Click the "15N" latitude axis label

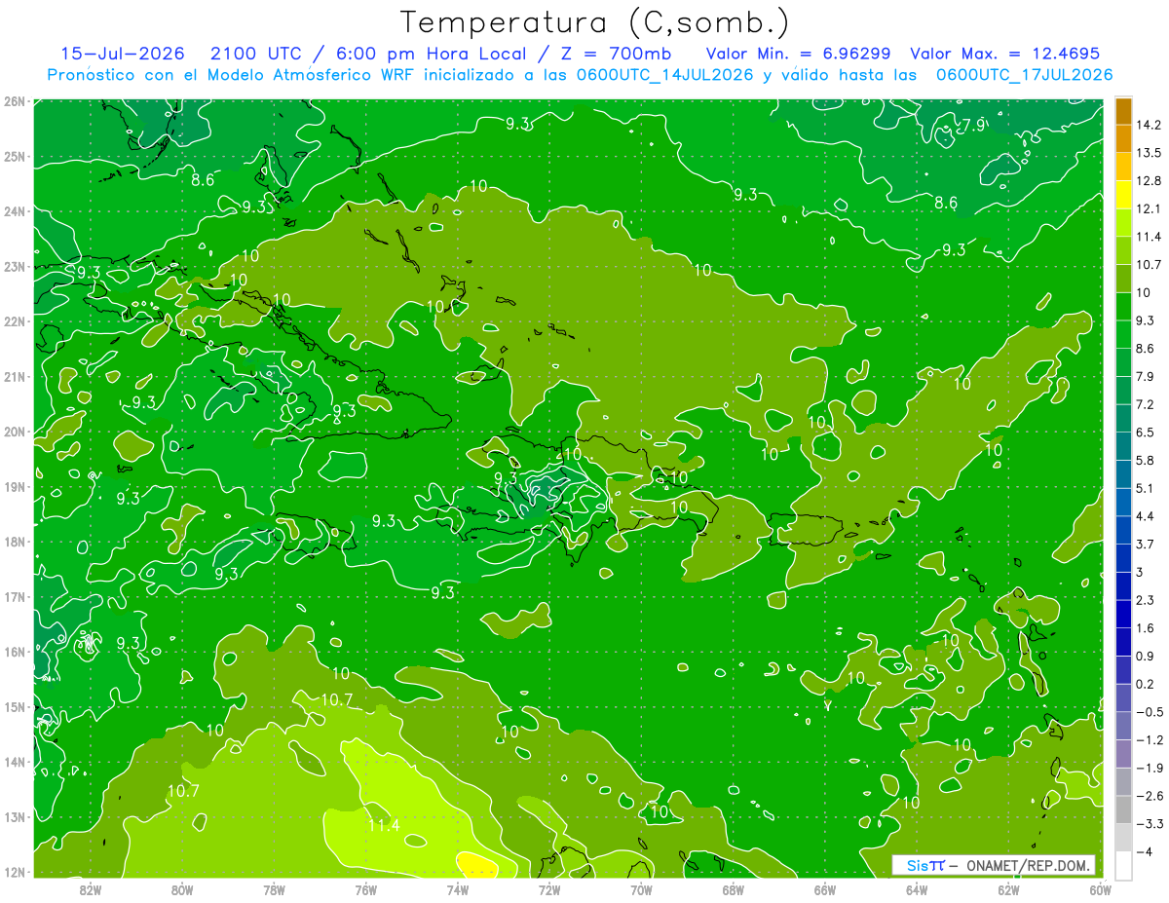[14, 707]
